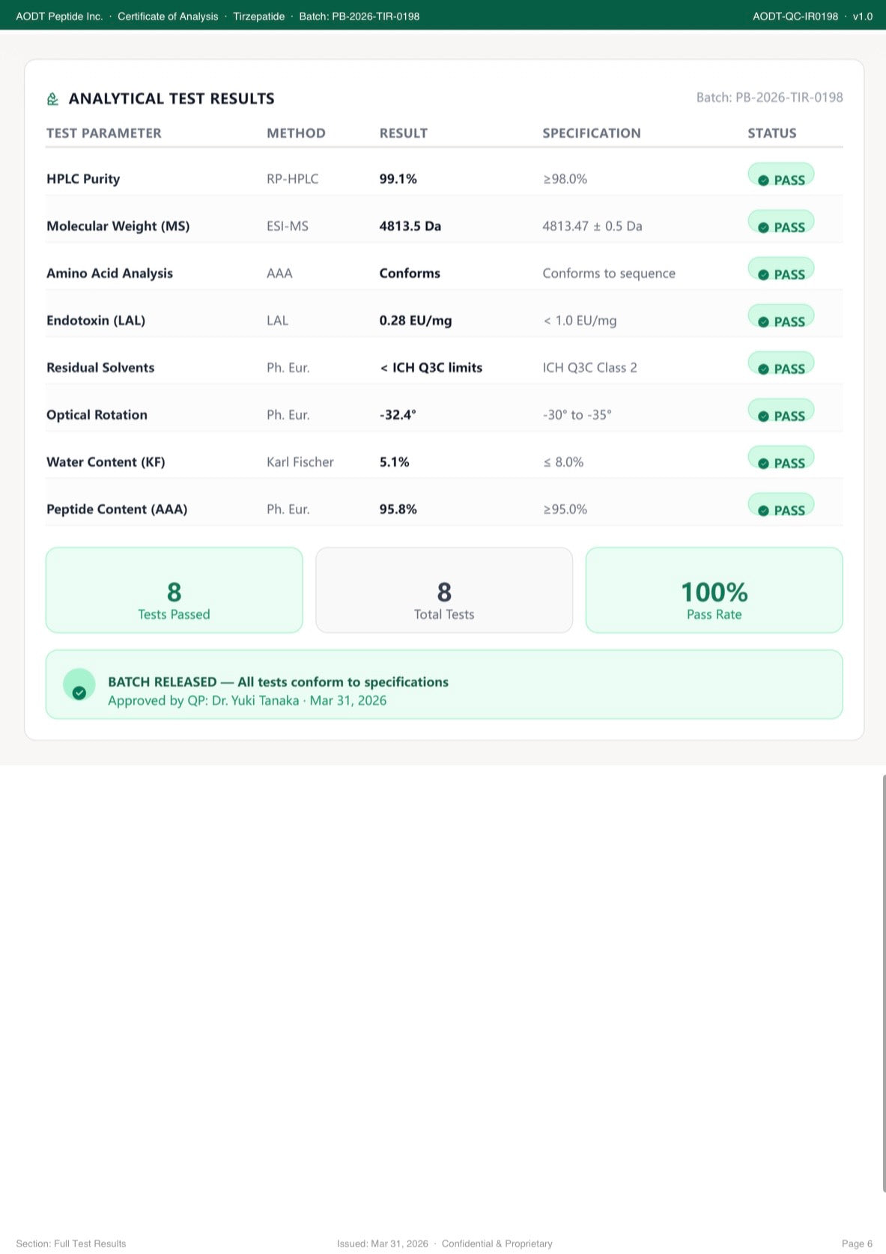
Task: Click the page scrollbar on right edge
Action: pos(884,983)
